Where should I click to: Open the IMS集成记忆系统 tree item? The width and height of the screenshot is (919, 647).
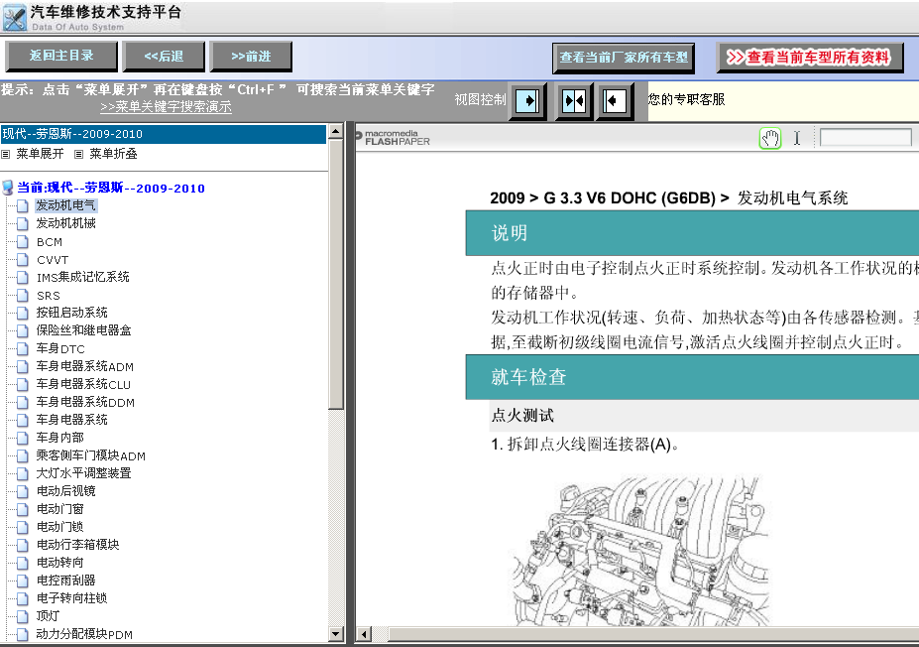(x=82, y=277)
